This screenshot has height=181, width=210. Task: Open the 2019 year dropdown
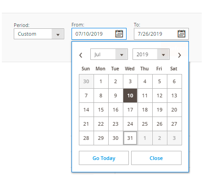(151, 54)
